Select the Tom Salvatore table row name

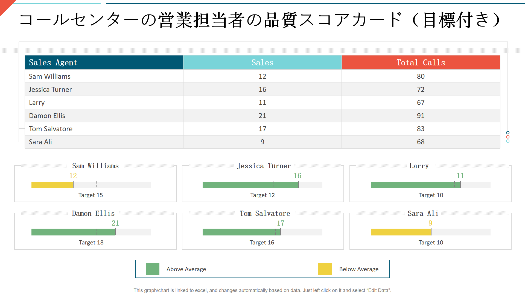point(51,129)
